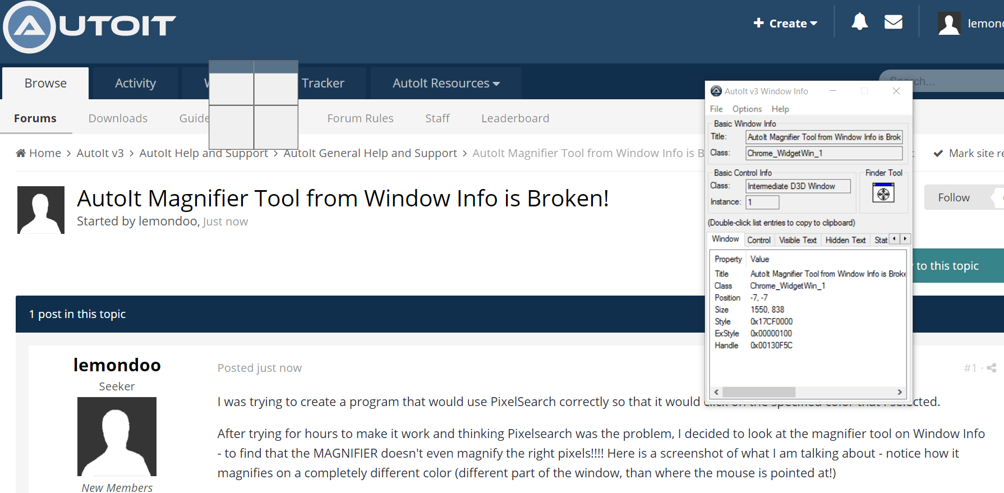
Task: Open Forum Rules link
Action: pos(360,118)
